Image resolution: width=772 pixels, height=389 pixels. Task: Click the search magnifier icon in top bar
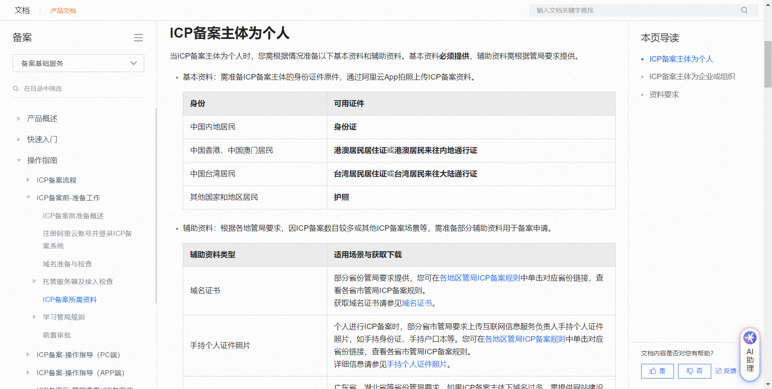click(x=744, y=10)
